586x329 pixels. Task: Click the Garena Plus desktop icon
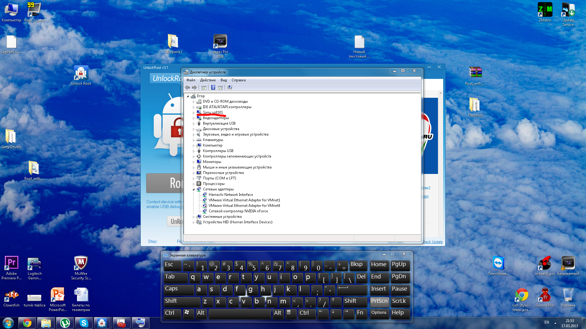pyautogui.click(x=545, y=297)
